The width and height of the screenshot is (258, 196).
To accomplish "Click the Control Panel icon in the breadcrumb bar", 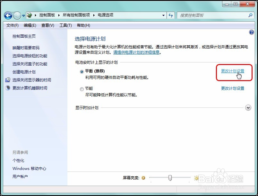I will [30, 15].
